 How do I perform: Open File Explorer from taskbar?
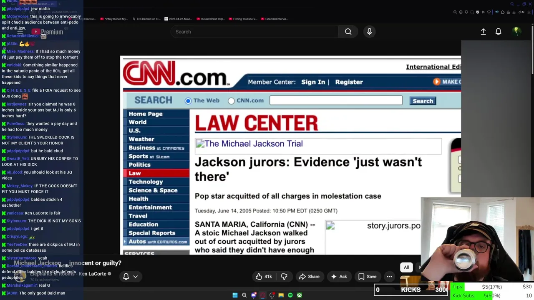click(281, 295)
